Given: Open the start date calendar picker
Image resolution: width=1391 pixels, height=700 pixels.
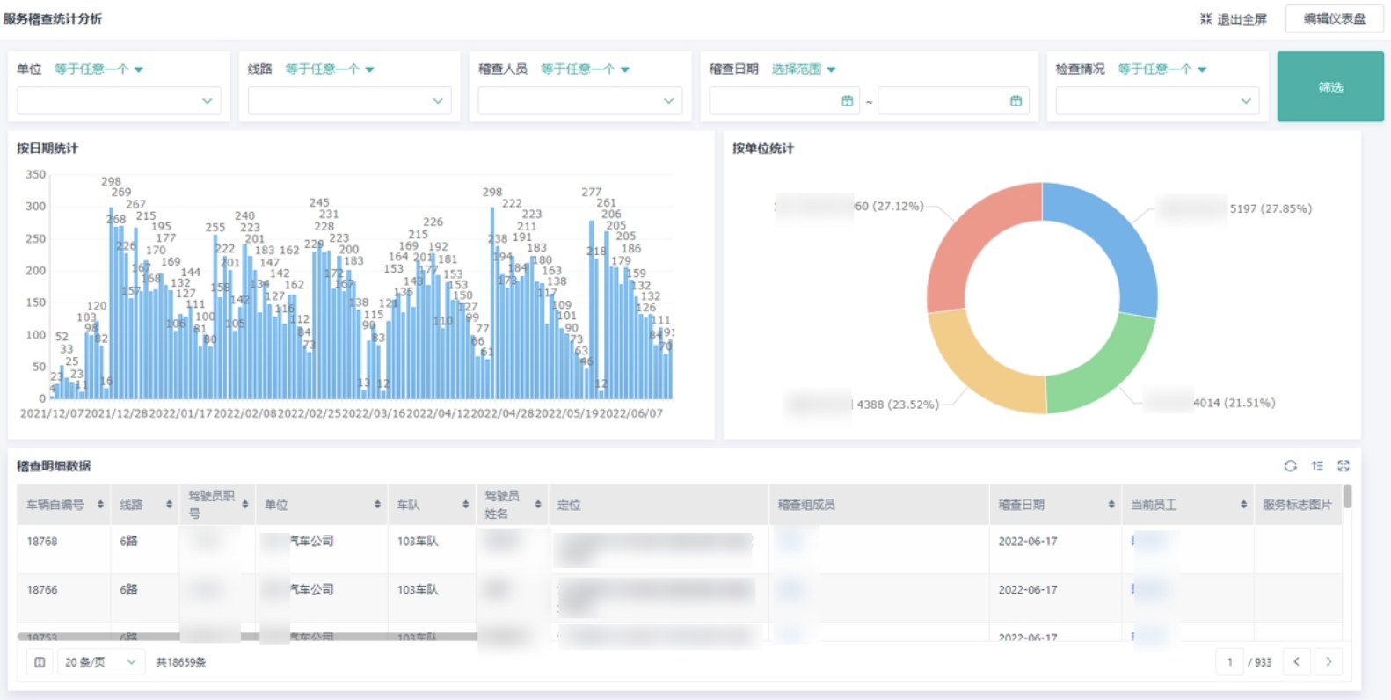Looking at the screenshot, I should pyautogui.click(x=847, y=101).
